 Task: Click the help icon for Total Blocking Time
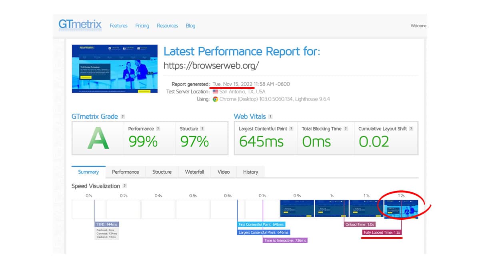[x=346, y=129]
